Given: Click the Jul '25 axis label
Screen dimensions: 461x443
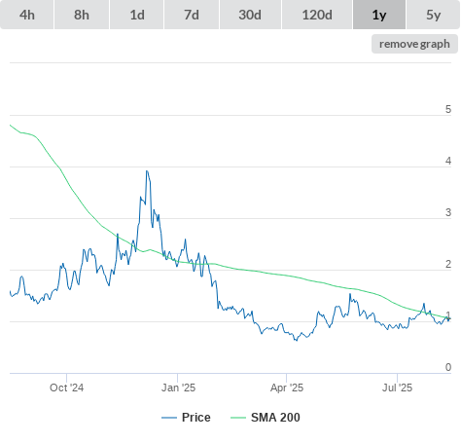Looking at the screenshot, I should point(397,388).
